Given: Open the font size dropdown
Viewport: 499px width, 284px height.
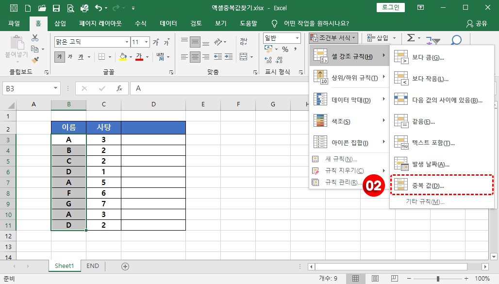Looking at the screenshot, I should tap(147, 41).
